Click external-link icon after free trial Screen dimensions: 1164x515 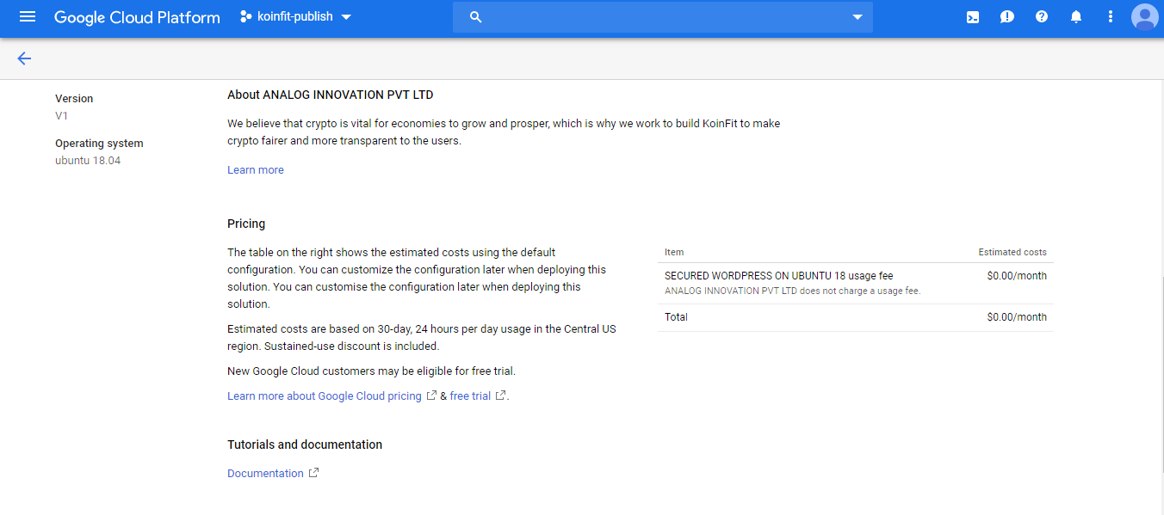pyautogui.click(x=501, y=395)
